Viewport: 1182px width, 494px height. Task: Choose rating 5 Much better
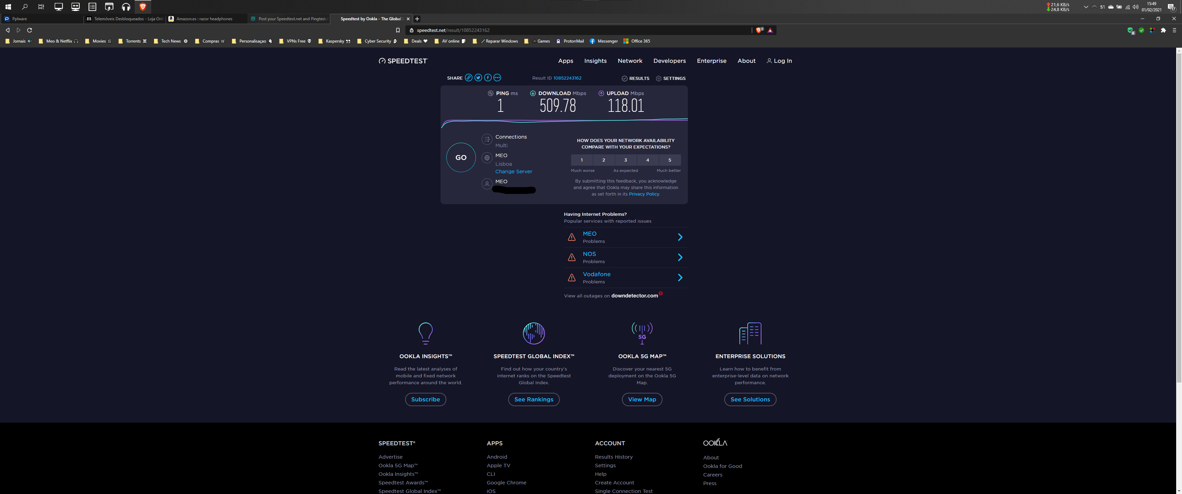pos(669,160)
